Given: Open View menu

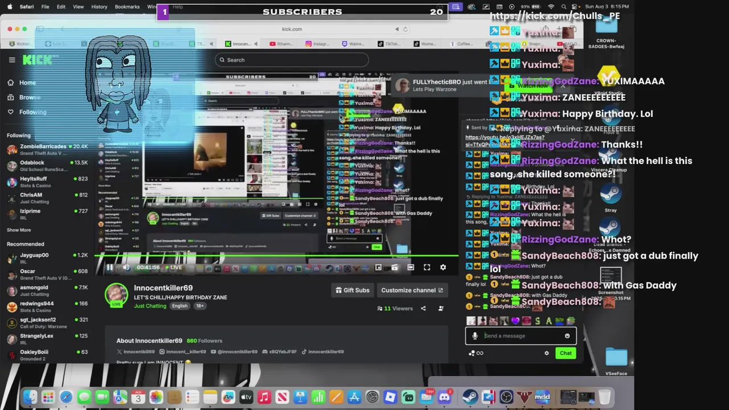Looking at the screenshot, I should point(79,7).
